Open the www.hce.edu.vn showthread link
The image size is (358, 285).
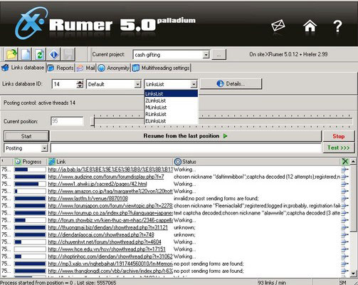(107, 249)
